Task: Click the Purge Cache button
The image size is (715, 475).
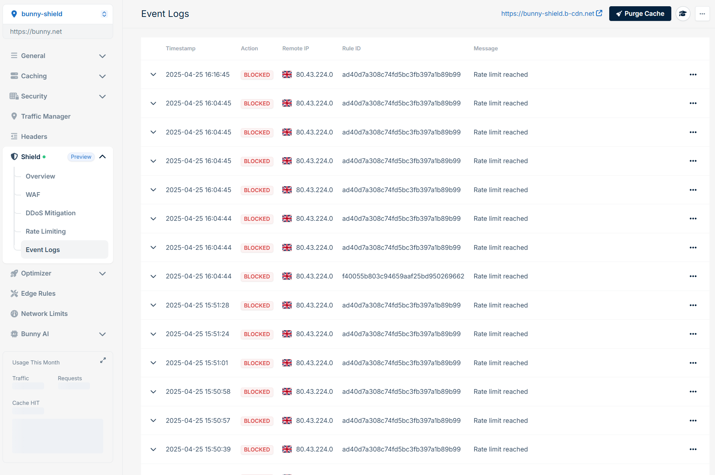Action: [x=640, y=14]
